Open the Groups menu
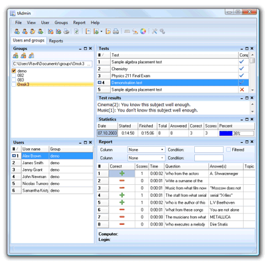Viewport: 273px width, 267px height. pyautogui.click(x=61, y=23)
